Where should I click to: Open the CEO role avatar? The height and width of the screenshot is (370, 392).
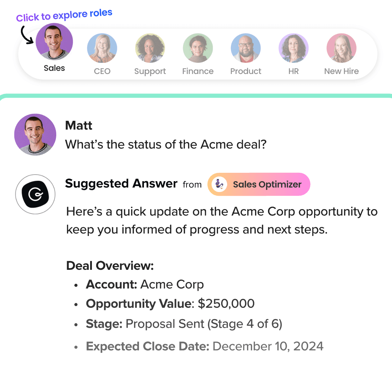point(102,48)
